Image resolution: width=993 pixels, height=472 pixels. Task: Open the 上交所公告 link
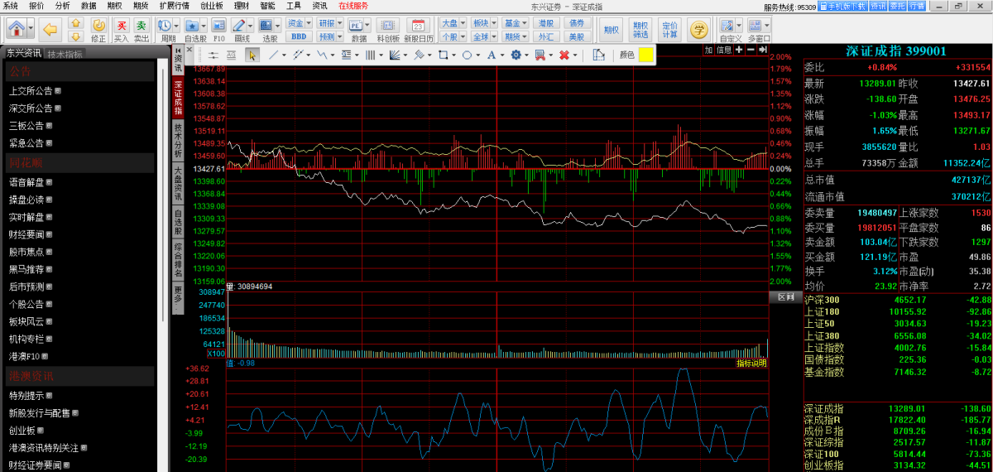31,91
